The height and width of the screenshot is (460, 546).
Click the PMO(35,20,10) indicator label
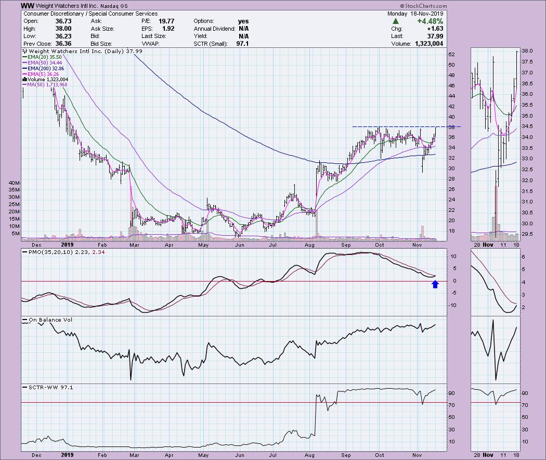(63, 252)
